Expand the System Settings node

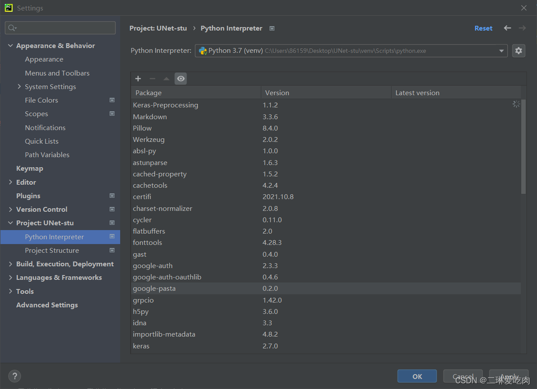pos(19,86)
